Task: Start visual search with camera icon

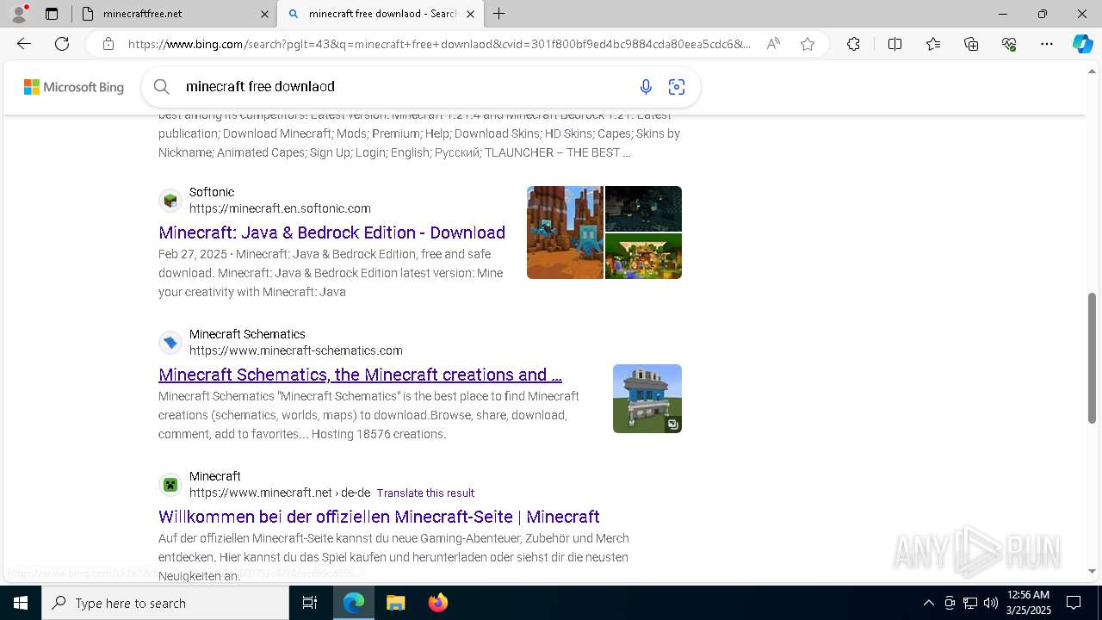Action: 677,86
